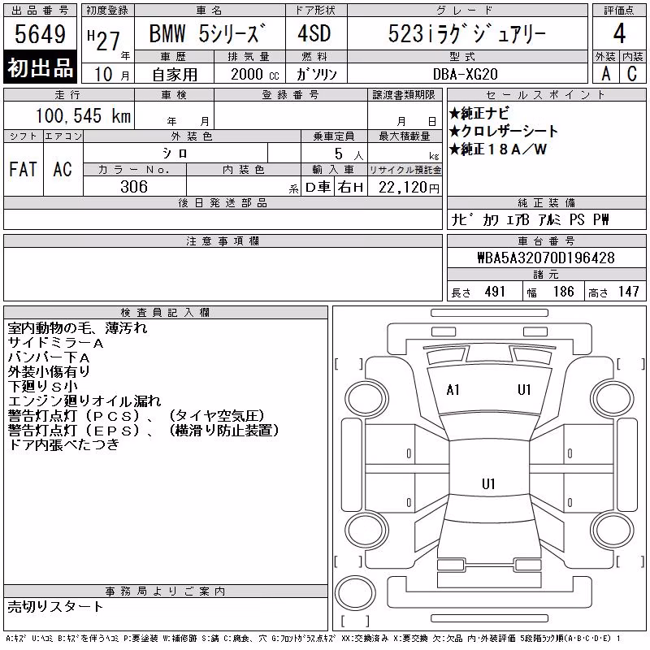Click the spare tire circle in diagram
The height and width of the screenshot is (650, 650).
355,593
